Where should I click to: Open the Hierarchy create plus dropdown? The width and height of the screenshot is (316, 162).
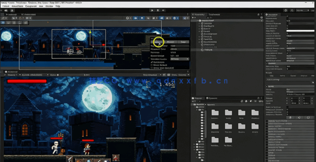pos(194,18)
